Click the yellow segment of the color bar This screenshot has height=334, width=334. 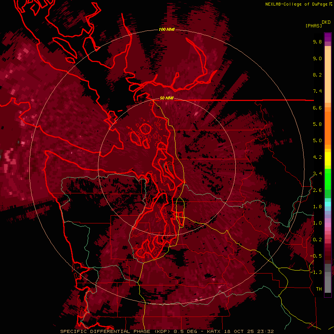(328, 159)
